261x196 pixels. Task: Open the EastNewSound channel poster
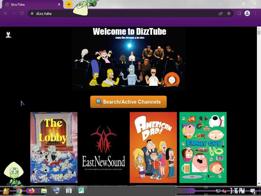click(x=103, y=148)
